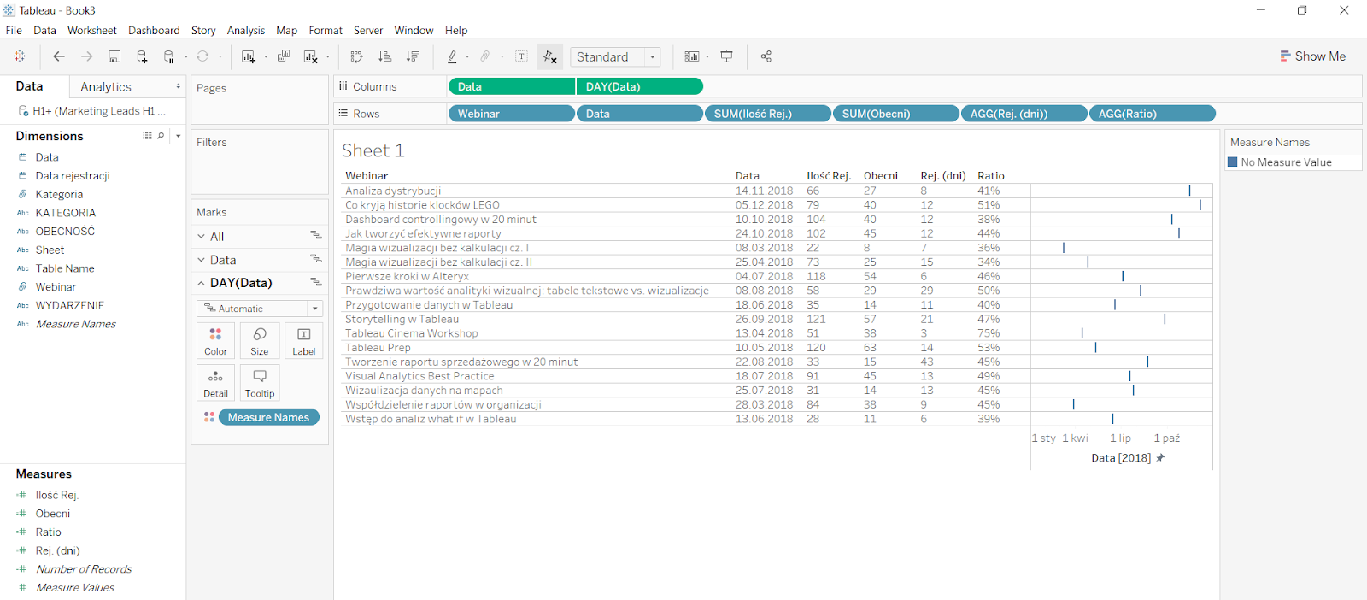Expand the All marks card section

[202, 236]
